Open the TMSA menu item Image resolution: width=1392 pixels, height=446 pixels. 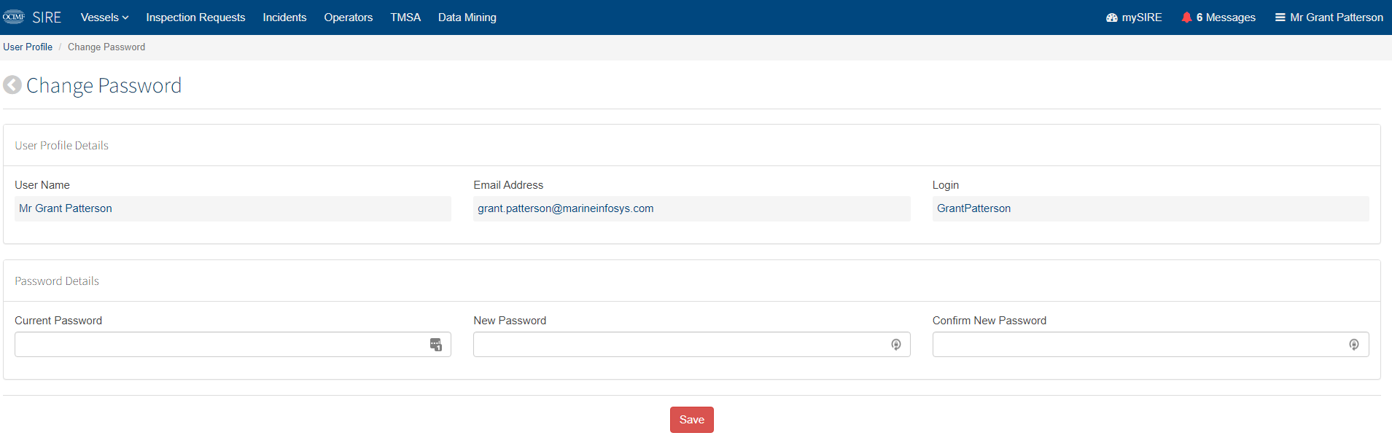point(405,17)
